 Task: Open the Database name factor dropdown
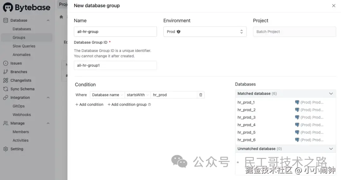click(x=107, y=95)
